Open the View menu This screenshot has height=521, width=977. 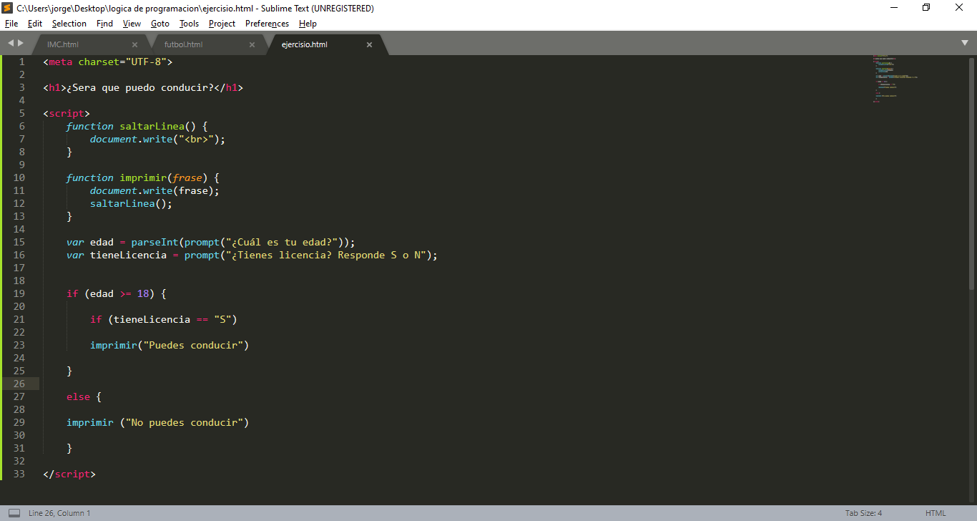[132, 24]
